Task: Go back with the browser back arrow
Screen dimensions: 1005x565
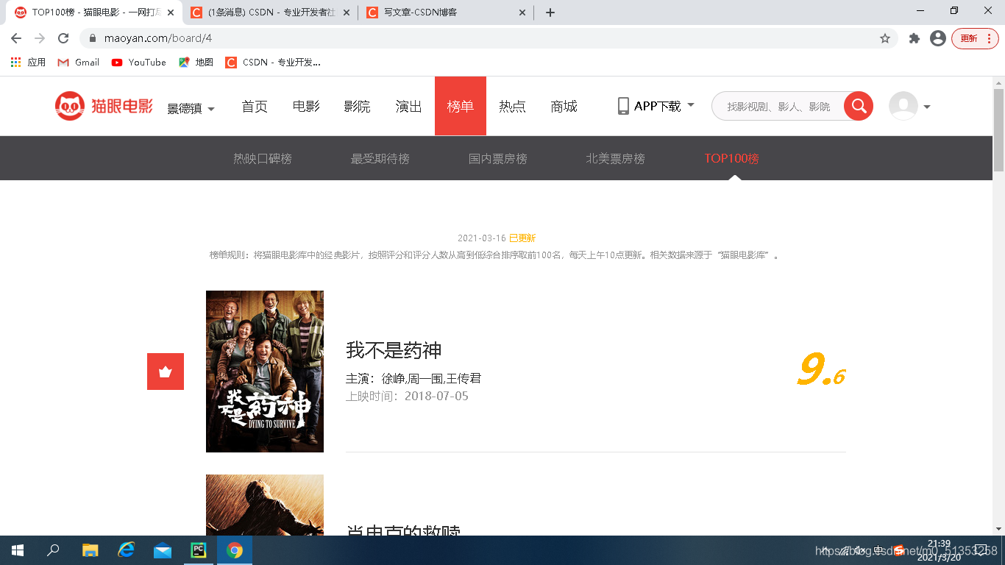Action: click(16, 38)
